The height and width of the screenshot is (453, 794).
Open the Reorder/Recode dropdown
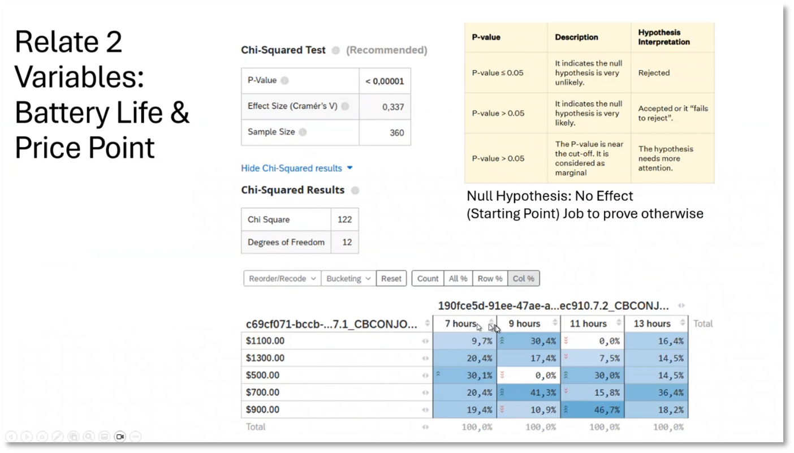point(281,278)
